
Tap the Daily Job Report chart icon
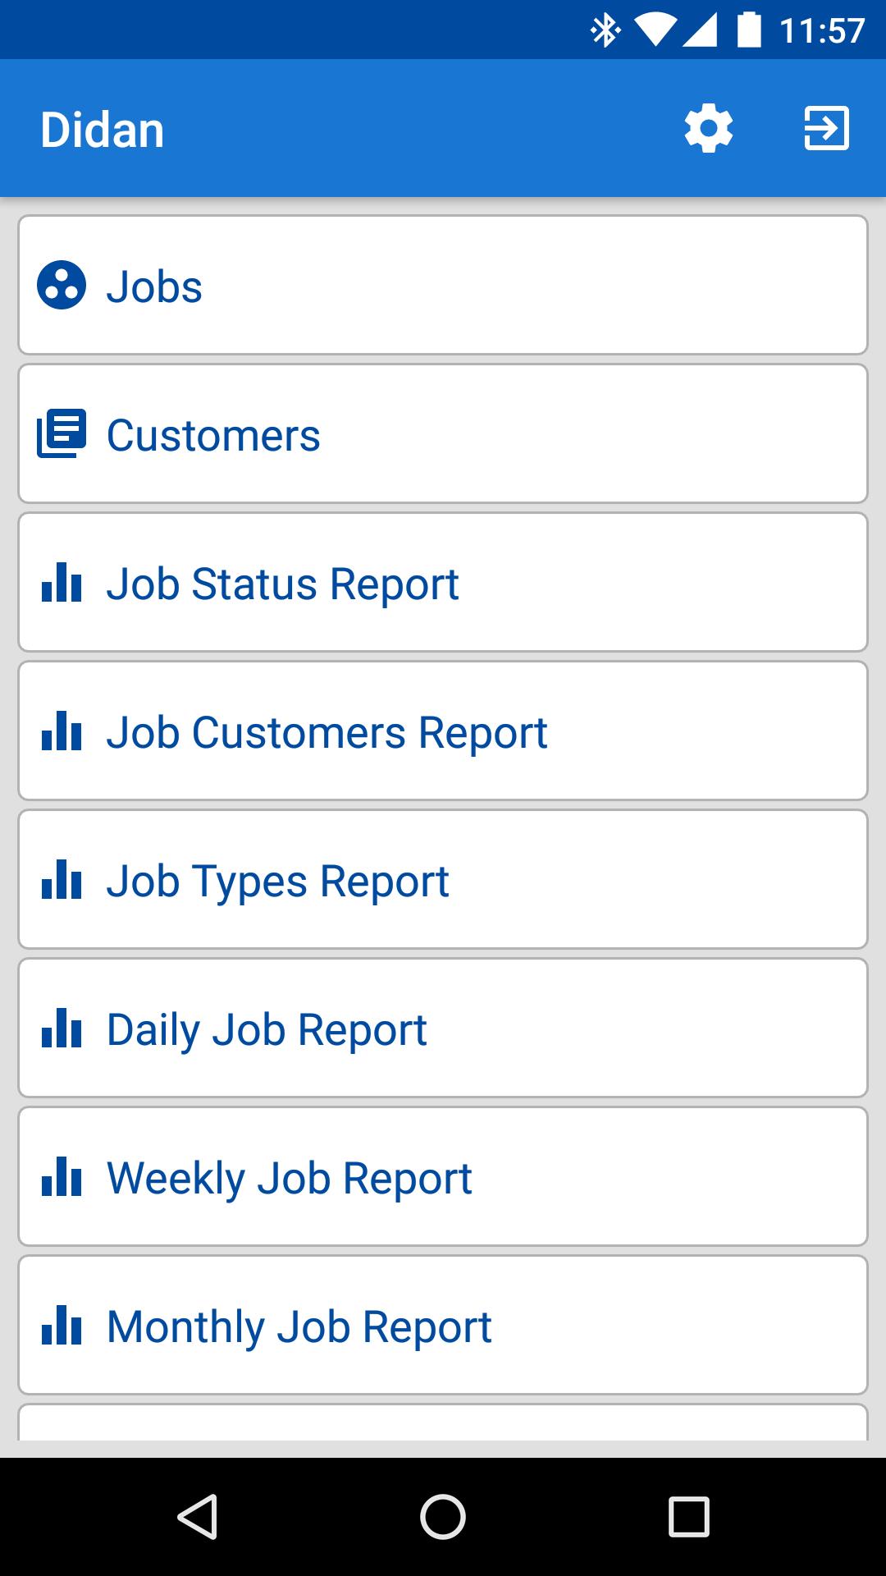[62, 1029]
